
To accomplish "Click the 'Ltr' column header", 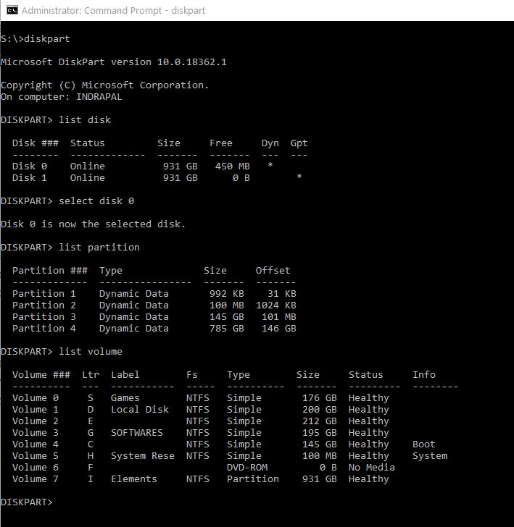I will (91, 375).
